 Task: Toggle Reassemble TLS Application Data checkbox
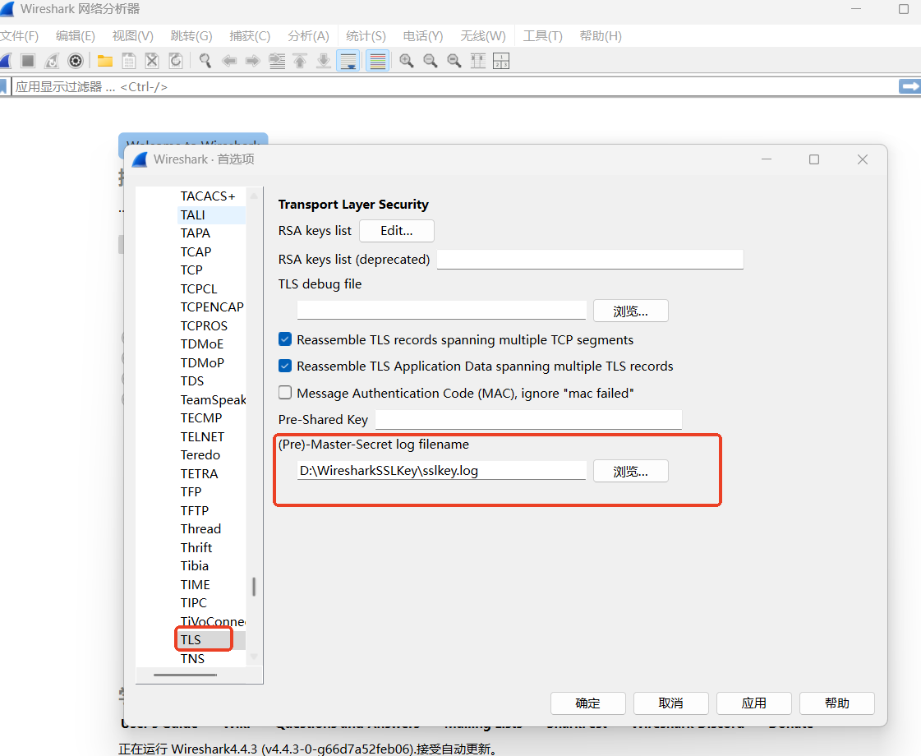[x=285, y=366]
